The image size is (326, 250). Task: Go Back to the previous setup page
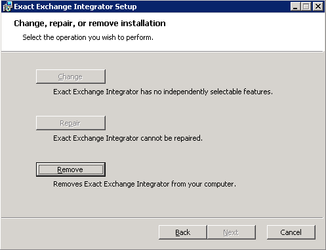coord(182,232)
